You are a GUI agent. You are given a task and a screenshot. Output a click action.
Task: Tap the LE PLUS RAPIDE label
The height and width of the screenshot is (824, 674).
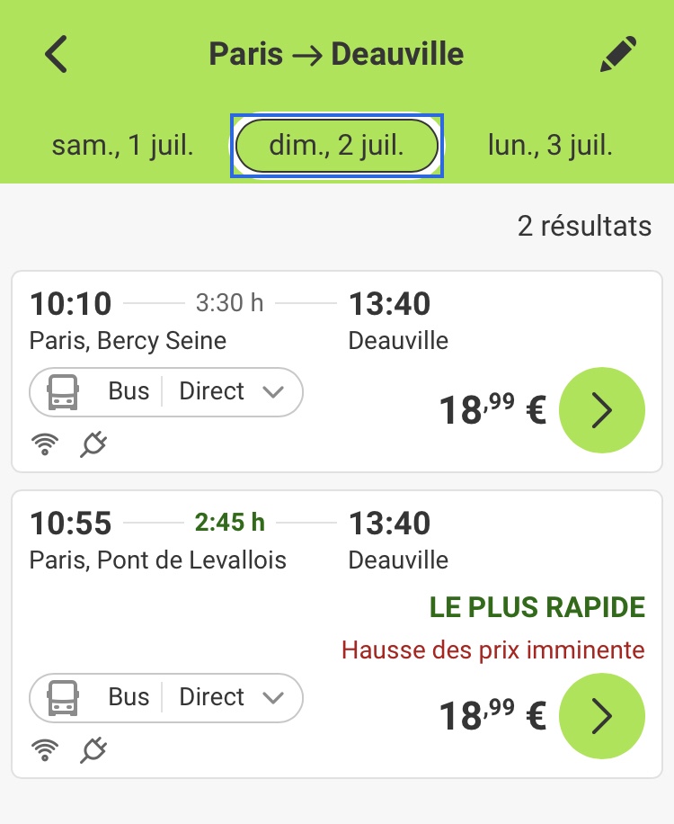click(537, 607)
